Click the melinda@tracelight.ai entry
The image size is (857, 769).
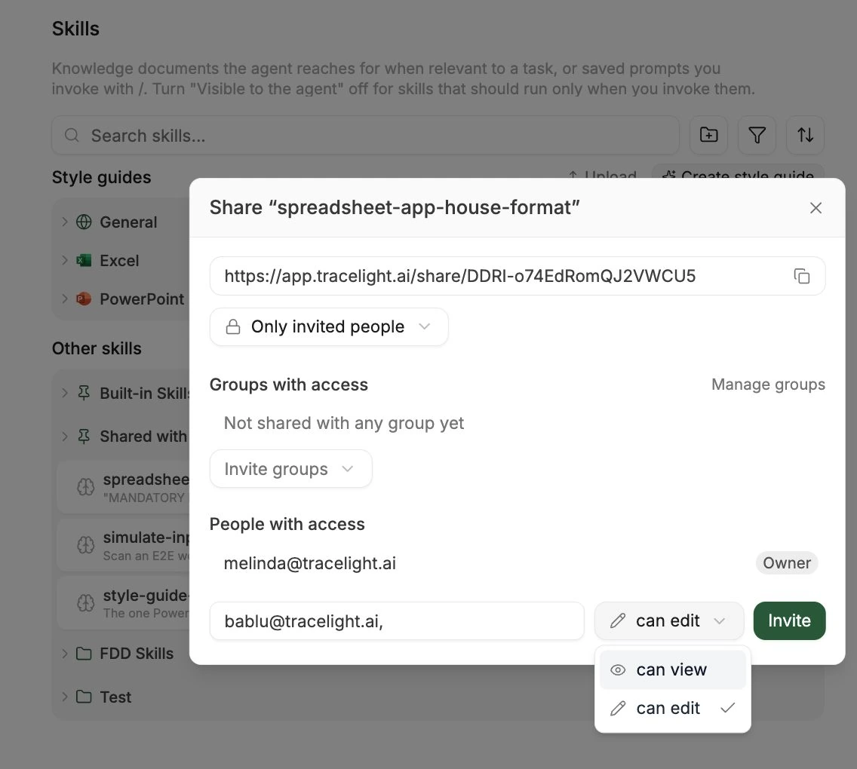(x=310, y=563)
